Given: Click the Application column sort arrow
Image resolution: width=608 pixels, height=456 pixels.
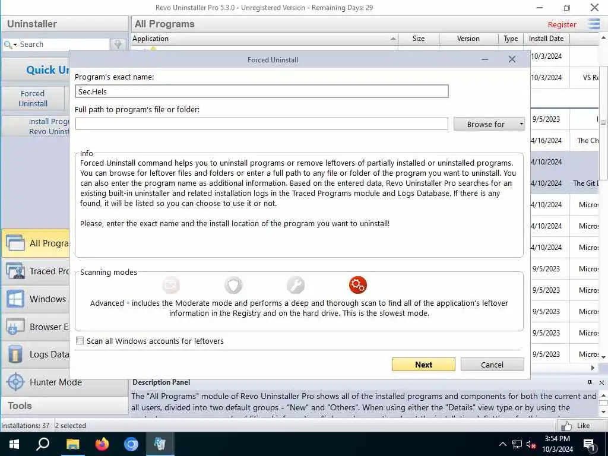Looking at the screenshot, I should click(393, 39).
